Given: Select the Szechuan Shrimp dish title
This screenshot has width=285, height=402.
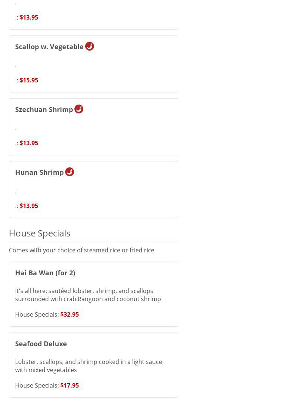Looking at the screenshot, I should pos(44,110).
